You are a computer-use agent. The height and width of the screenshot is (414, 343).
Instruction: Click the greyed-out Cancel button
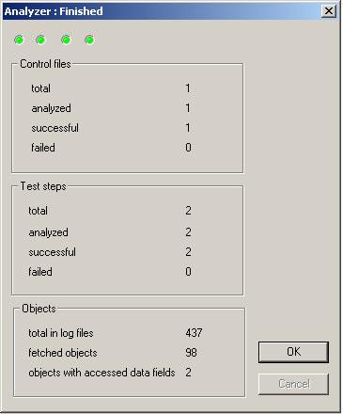(x=293, y=384)
